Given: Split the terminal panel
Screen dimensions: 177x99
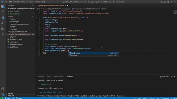Looking at the screenshot, I should pos(171,76).
